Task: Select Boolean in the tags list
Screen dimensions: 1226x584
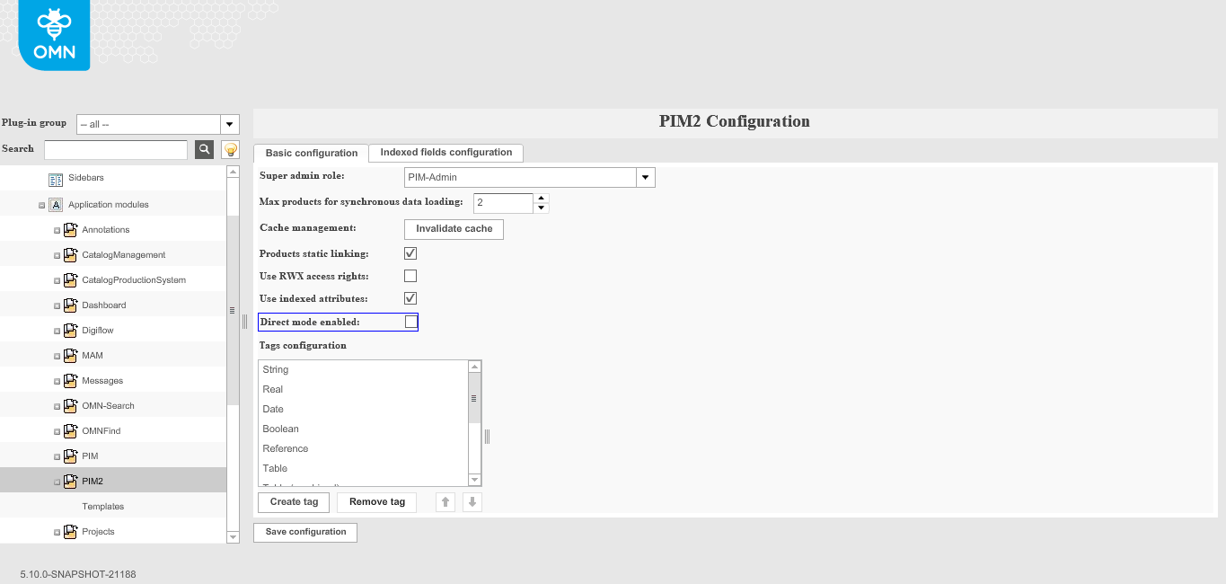Action: (x=280, y=429)
